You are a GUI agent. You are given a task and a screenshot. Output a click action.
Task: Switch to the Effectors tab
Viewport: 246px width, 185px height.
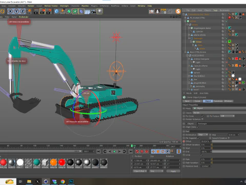[228, 101]
